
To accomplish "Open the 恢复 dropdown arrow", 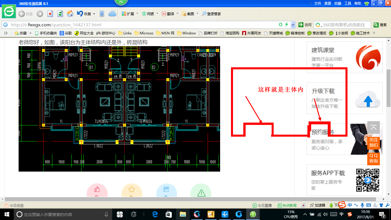I will [94, 14].
